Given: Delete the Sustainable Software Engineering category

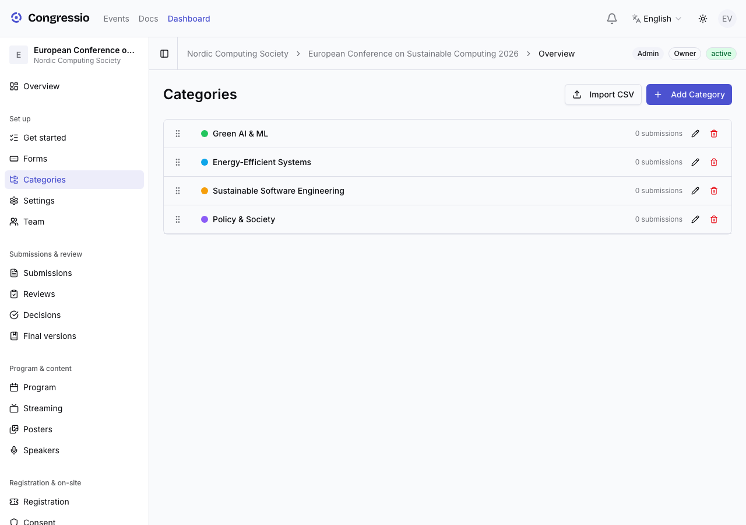Looking at the screenshot, I should (x=714, y=191).
